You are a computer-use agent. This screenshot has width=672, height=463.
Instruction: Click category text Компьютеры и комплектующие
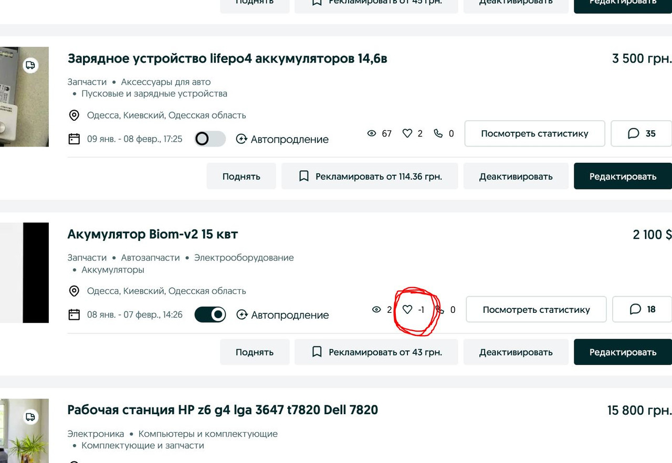pos(208,434)
